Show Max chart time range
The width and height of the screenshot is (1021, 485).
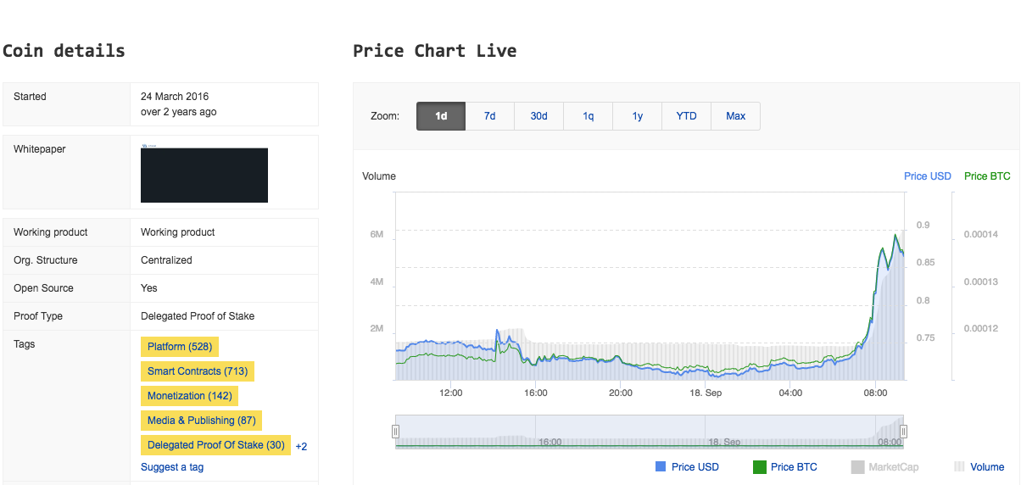(736, 116)
